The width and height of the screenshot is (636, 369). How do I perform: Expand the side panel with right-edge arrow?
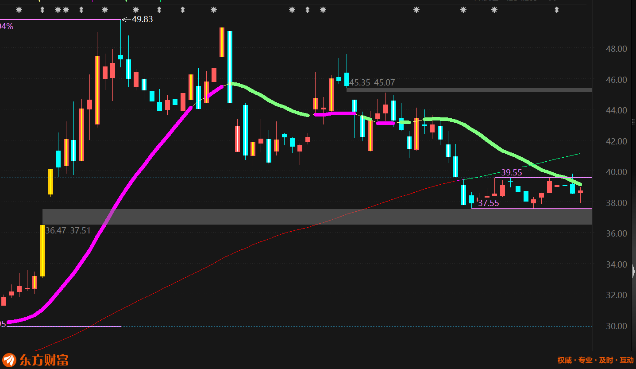coord(634,271)
